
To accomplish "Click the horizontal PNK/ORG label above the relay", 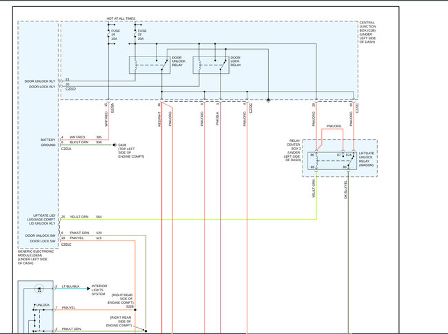I will click(334, 126).
